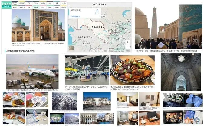Screen dimensions: 204x127
Task: Open the hotel swimming pool photo
Action: [105, 119]
